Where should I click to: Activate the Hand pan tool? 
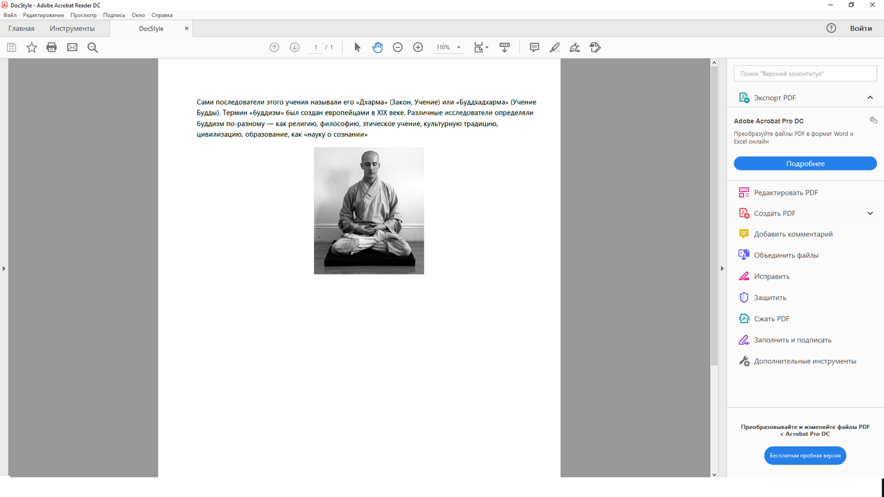coord(378,48)
